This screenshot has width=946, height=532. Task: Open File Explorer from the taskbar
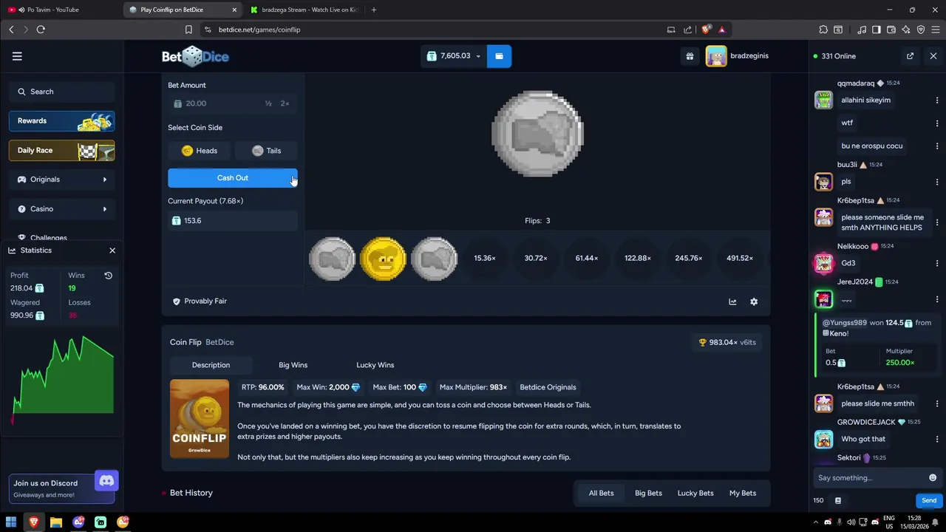coord(56,522)
